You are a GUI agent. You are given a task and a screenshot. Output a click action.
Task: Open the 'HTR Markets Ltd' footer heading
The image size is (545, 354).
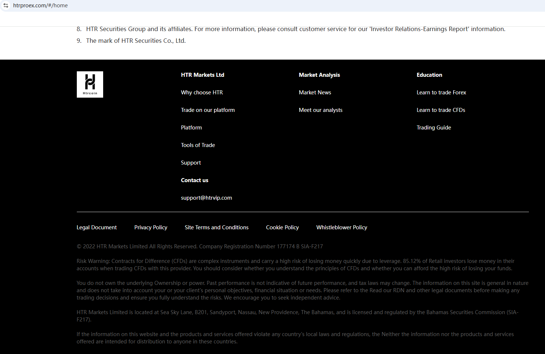[x=203, y=75]
